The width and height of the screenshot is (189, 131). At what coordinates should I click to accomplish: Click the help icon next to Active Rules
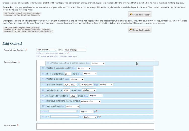[17, 125]
